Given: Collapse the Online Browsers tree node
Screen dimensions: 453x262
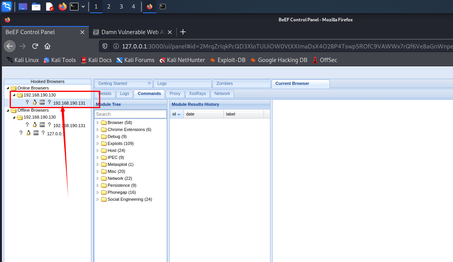Looking at the screenshot, I should (x=8, y=88).
